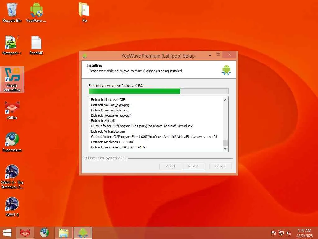318x239 pixels.
Task: Click the 'Nullsoft Install System v2.46' label
Action: [105, 158]
